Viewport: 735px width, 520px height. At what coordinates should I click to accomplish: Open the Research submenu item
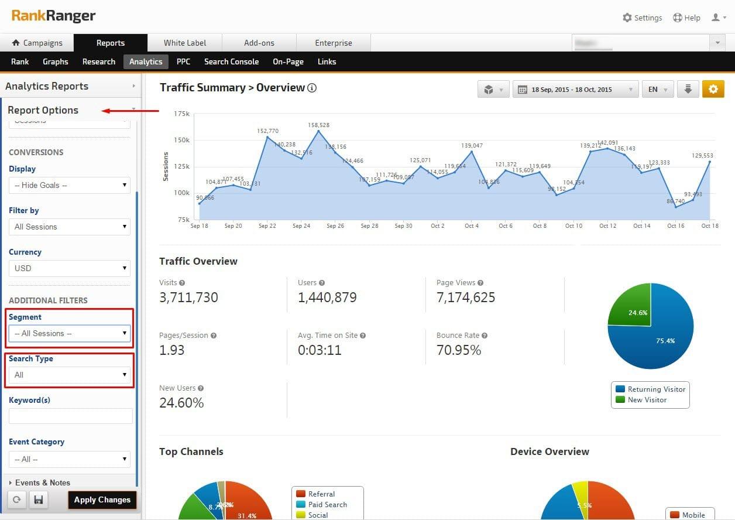[99, 61]
